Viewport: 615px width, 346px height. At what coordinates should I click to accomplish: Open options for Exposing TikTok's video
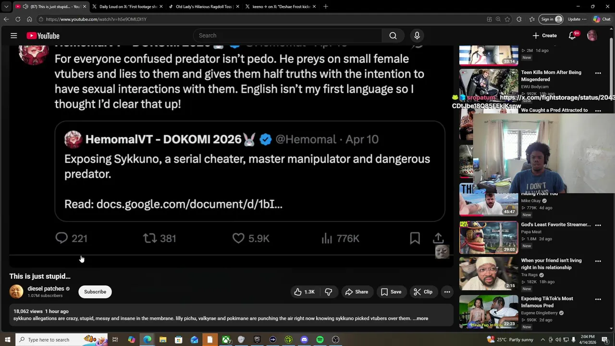pyautogui.click(x=598, y=299)
